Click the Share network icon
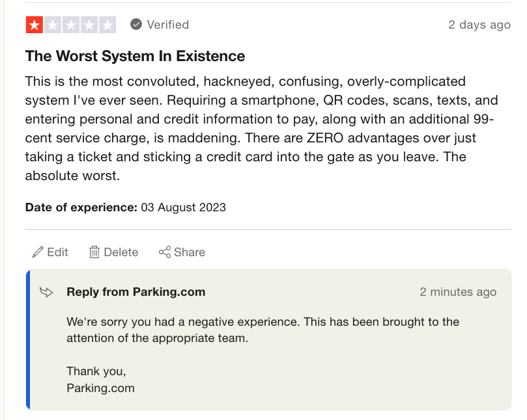527x420 pixels. click(165, 252)
